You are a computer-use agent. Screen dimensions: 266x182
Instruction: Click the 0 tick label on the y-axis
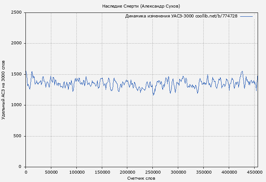point(21,167)
